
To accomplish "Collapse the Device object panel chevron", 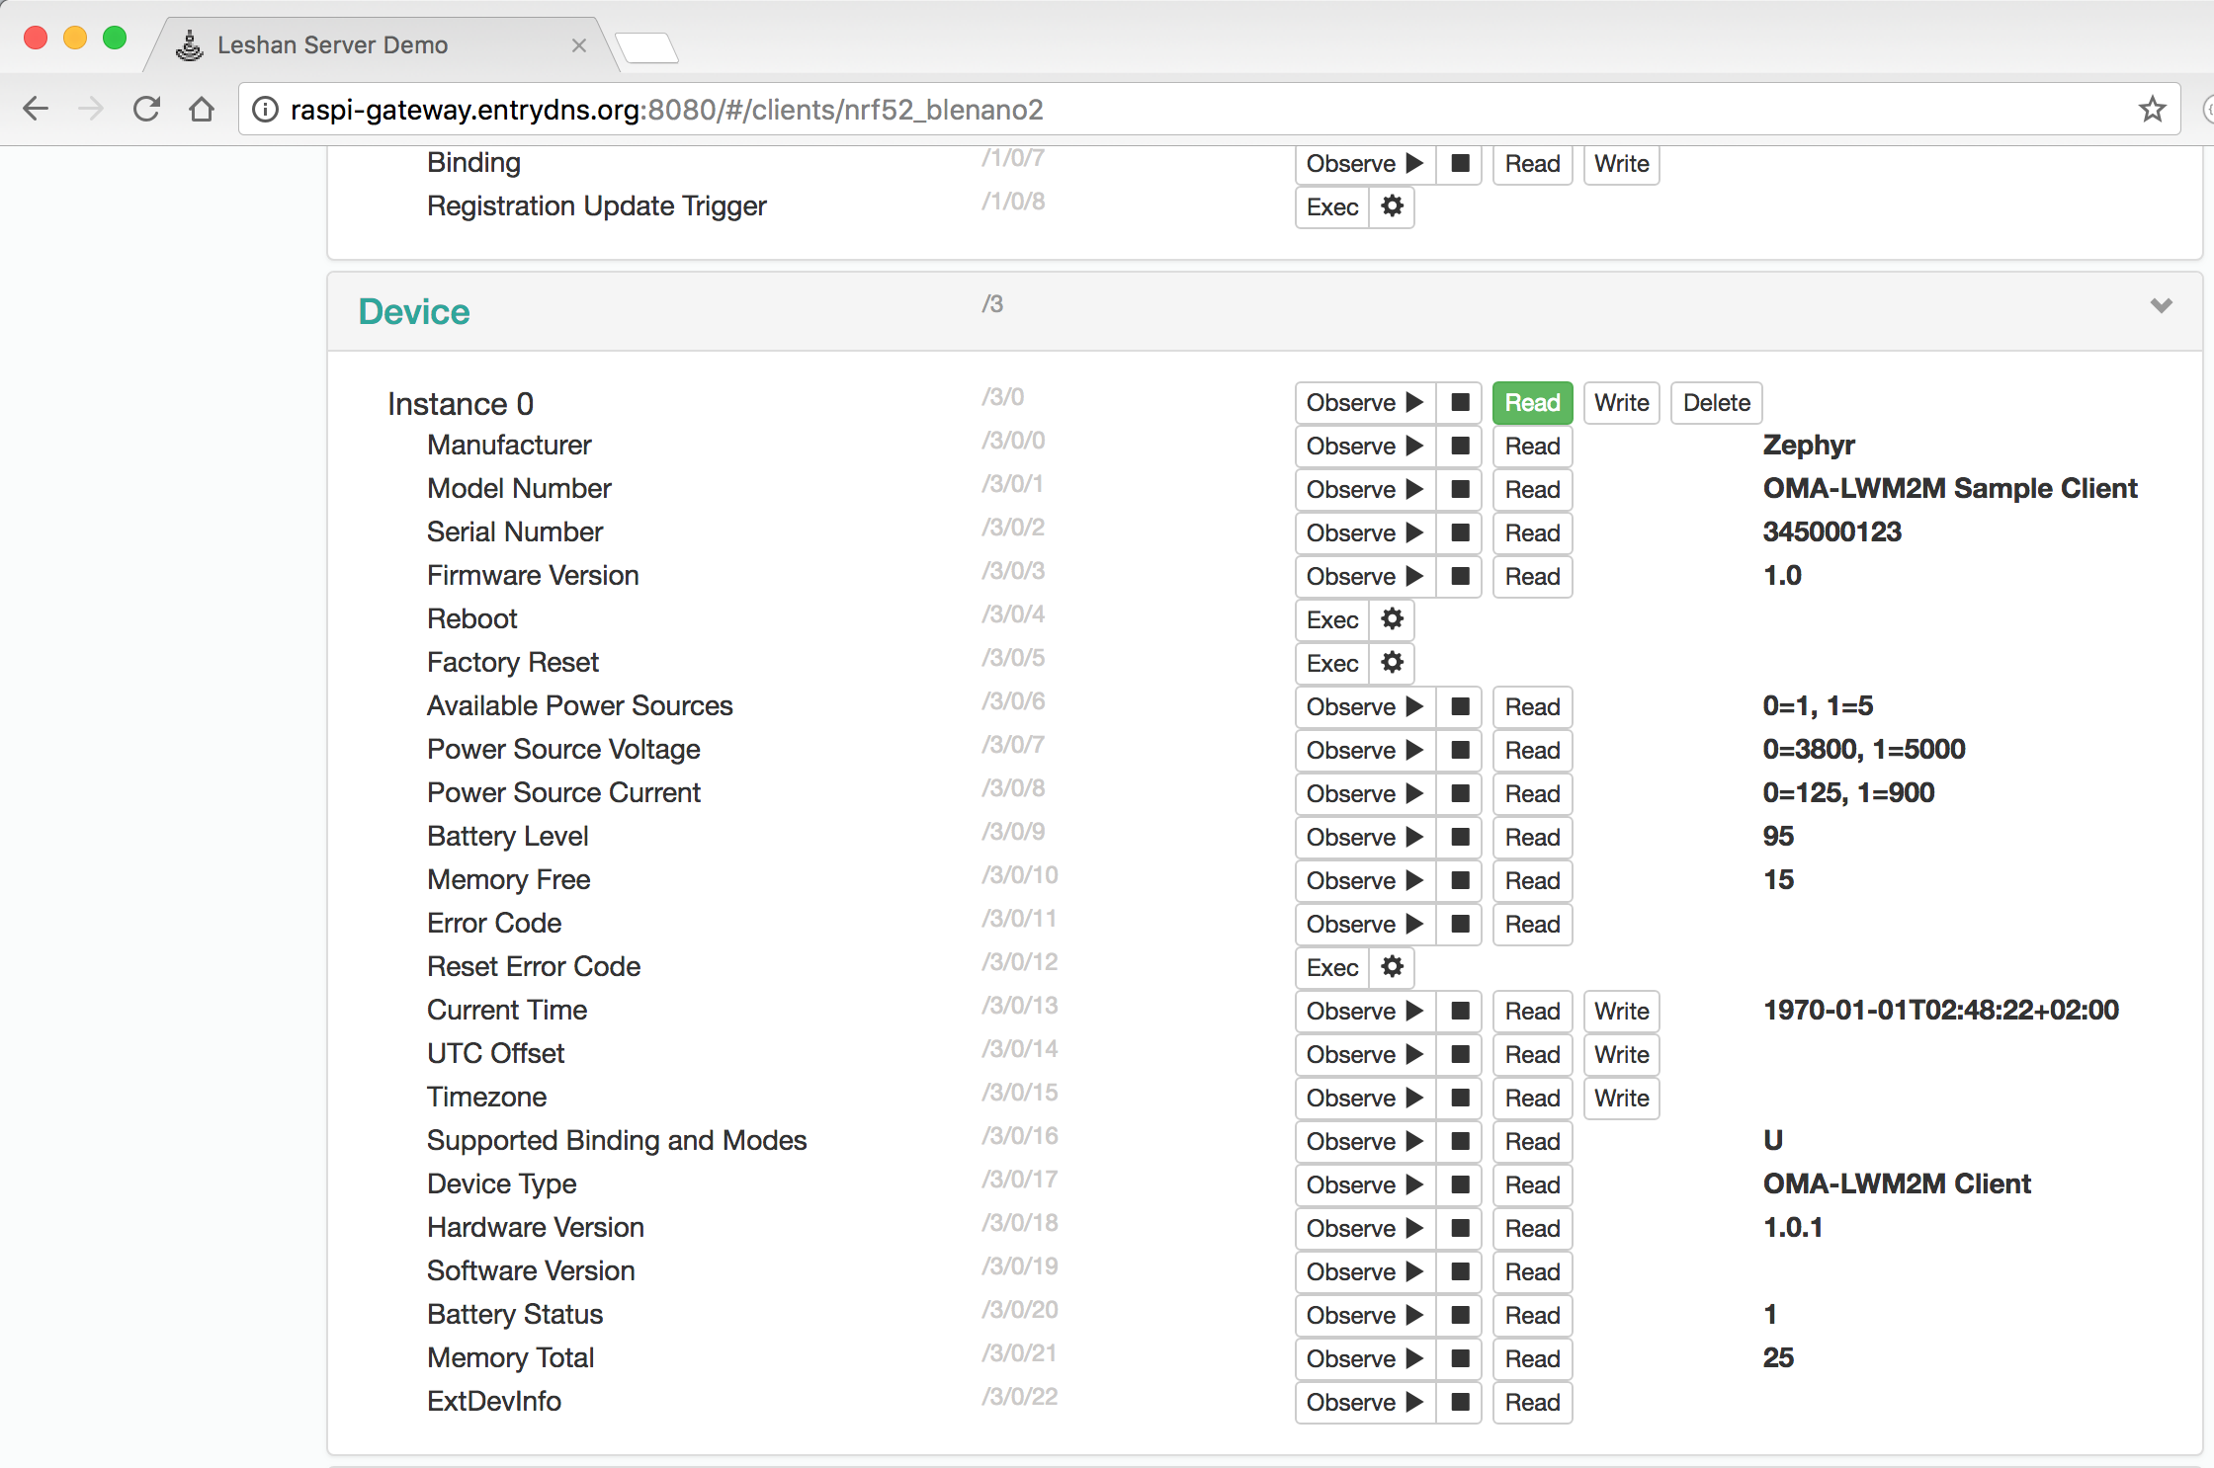I will click(2162, 306).
